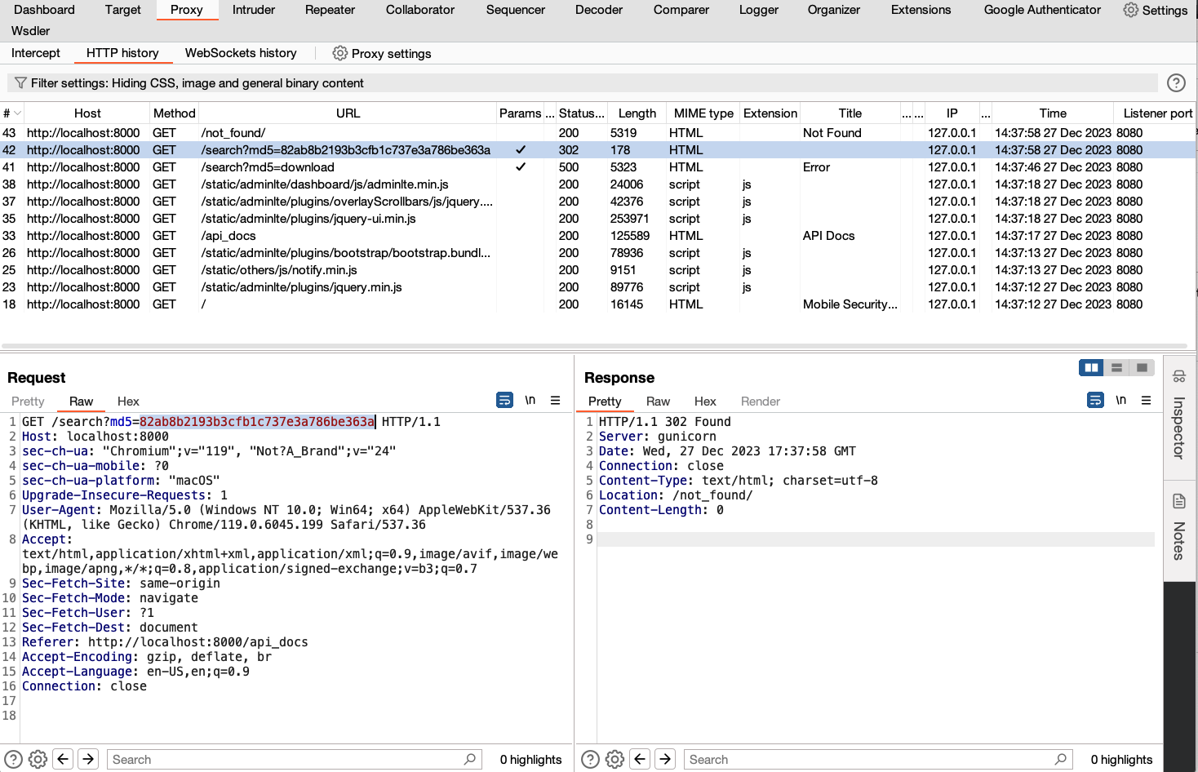Sort history by Status column header
This screenshot has height=772, width=1198.
click(581, 113)
